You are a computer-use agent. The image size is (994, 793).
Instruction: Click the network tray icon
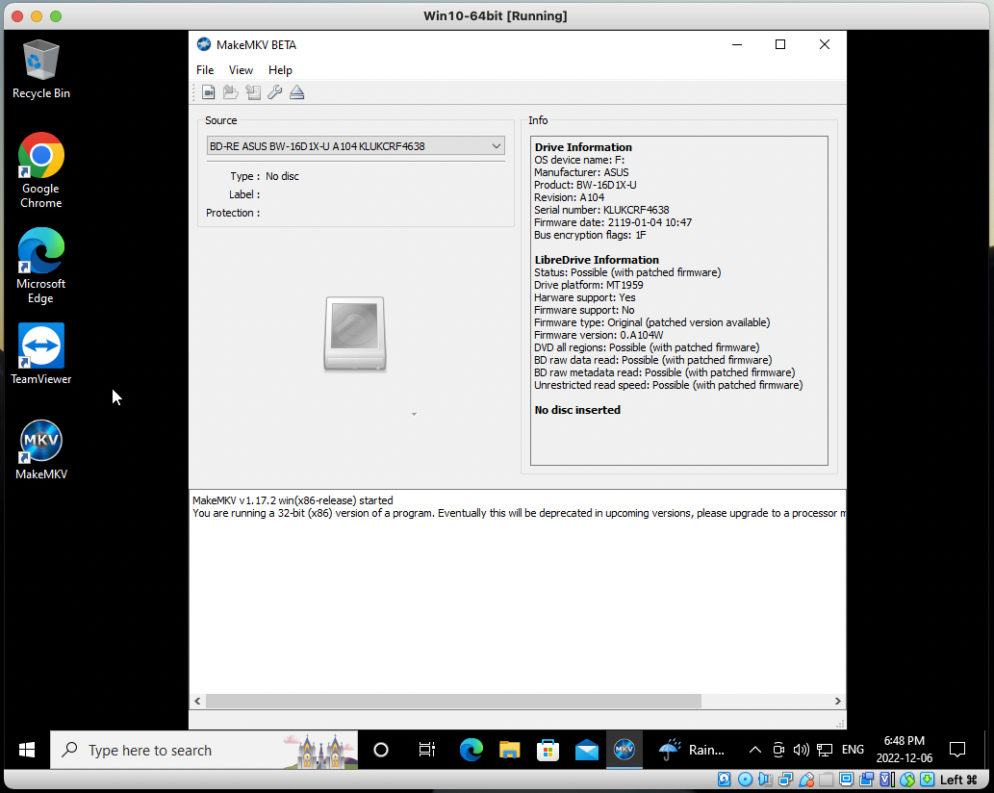(825, 750)
